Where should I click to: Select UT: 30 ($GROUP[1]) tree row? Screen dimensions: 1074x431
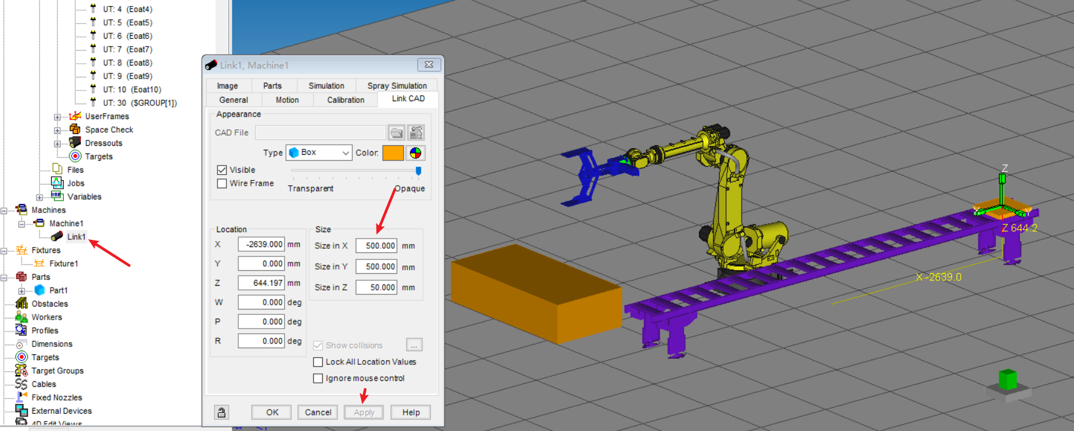(139, 102)
